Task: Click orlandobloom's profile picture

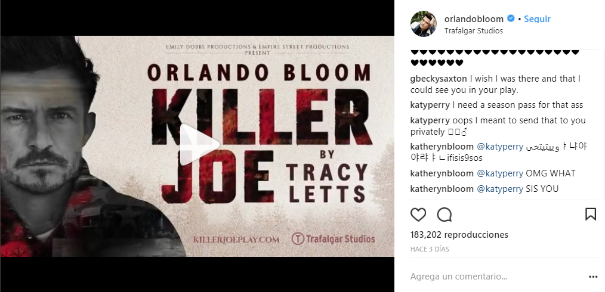Action: coord(424,24)
